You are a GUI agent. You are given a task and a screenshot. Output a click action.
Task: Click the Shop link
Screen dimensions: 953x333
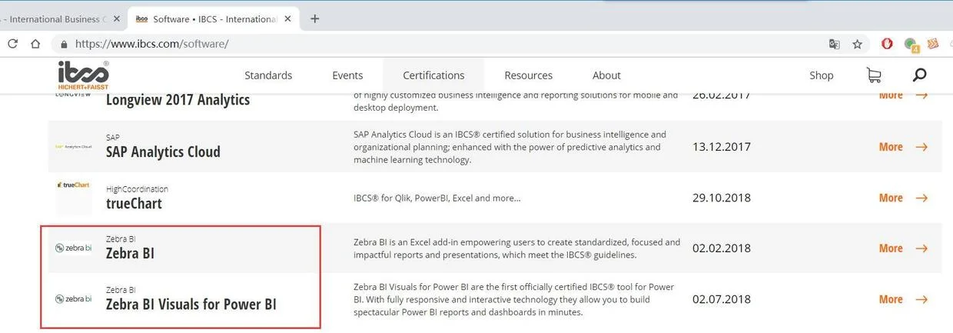tap(821, 75)
